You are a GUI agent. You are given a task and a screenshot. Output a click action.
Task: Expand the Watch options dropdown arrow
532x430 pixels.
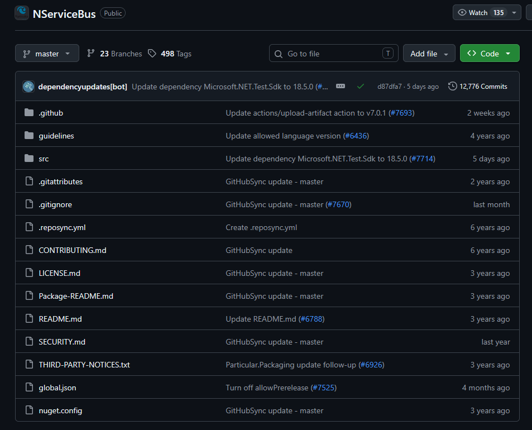[x=514, y=13]
